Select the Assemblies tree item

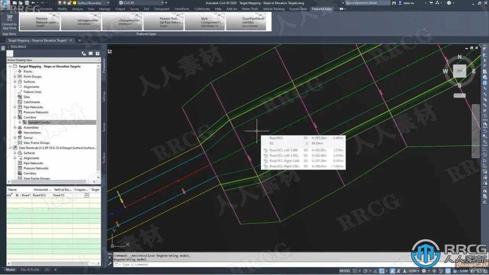31,128
